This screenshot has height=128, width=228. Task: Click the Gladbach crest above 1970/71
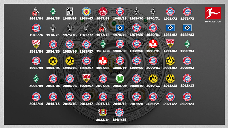153,12
